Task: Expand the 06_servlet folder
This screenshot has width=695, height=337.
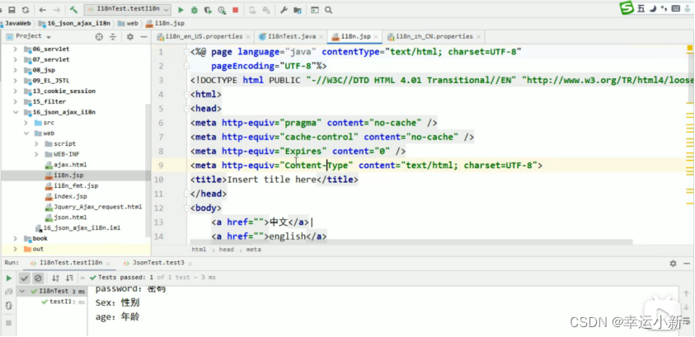Action: tap(16, 49)
